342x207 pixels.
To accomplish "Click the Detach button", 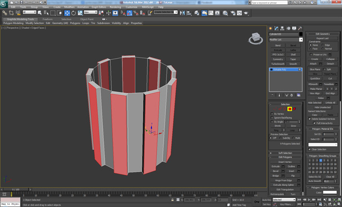I will pos(330,63).
